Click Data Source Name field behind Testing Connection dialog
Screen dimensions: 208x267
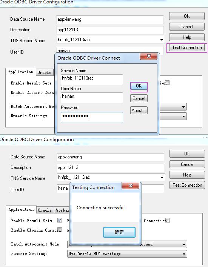coord(110,157)
